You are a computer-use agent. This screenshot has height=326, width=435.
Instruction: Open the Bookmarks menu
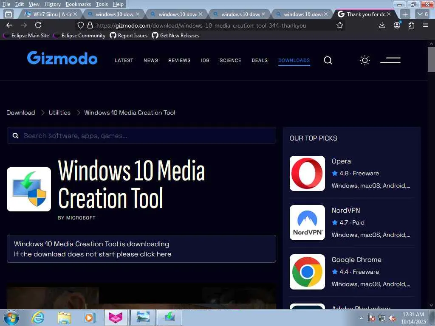(x=78, y=4)
